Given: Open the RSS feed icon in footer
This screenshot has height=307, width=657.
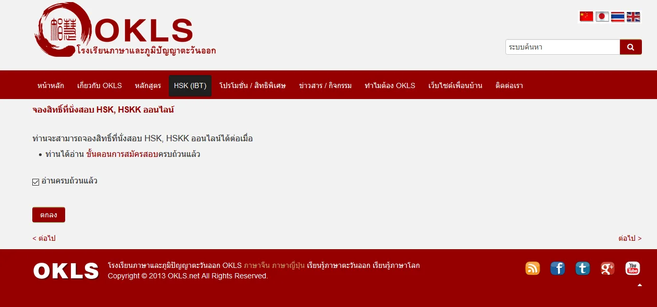Looking at the screenshot, I should [x=532, y=268].
